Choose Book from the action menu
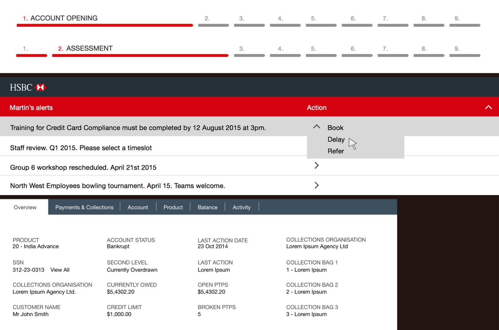Image resolution: width=499 pixels, height=330 pixels. (335, 128)
